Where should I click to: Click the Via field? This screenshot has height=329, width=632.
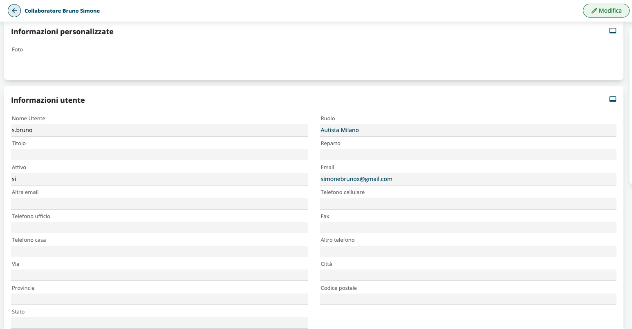click(159, 275)
